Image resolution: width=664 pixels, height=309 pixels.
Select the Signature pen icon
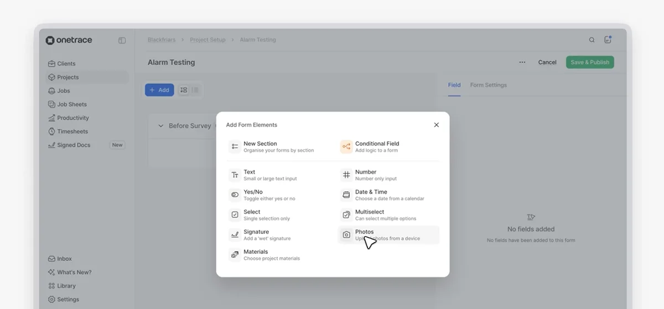(235, 235)
